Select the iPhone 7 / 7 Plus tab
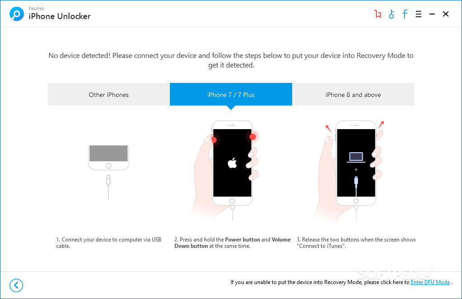Image resolution: width=462 pixels, height=299 pixels. [231, 95]
